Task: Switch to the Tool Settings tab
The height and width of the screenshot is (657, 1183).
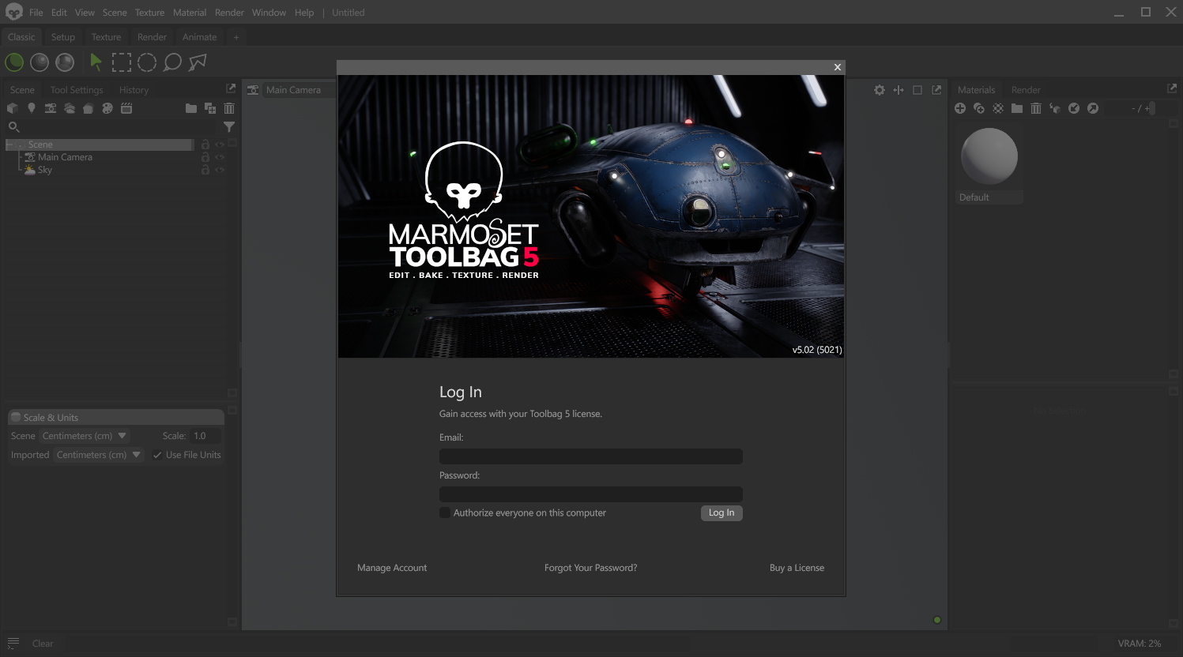Action: tap(77, 90)
